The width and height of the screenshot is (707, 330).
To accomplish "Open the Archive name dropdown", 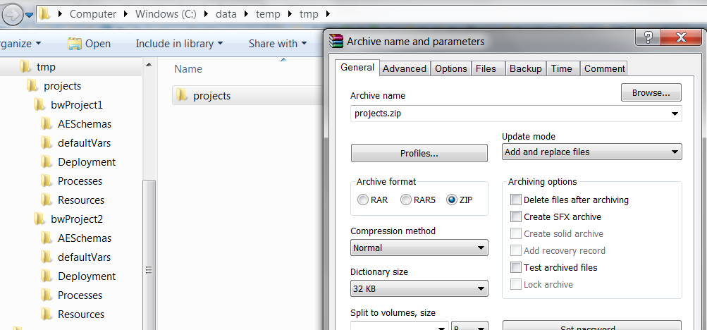I will click(x=675, y=114).
